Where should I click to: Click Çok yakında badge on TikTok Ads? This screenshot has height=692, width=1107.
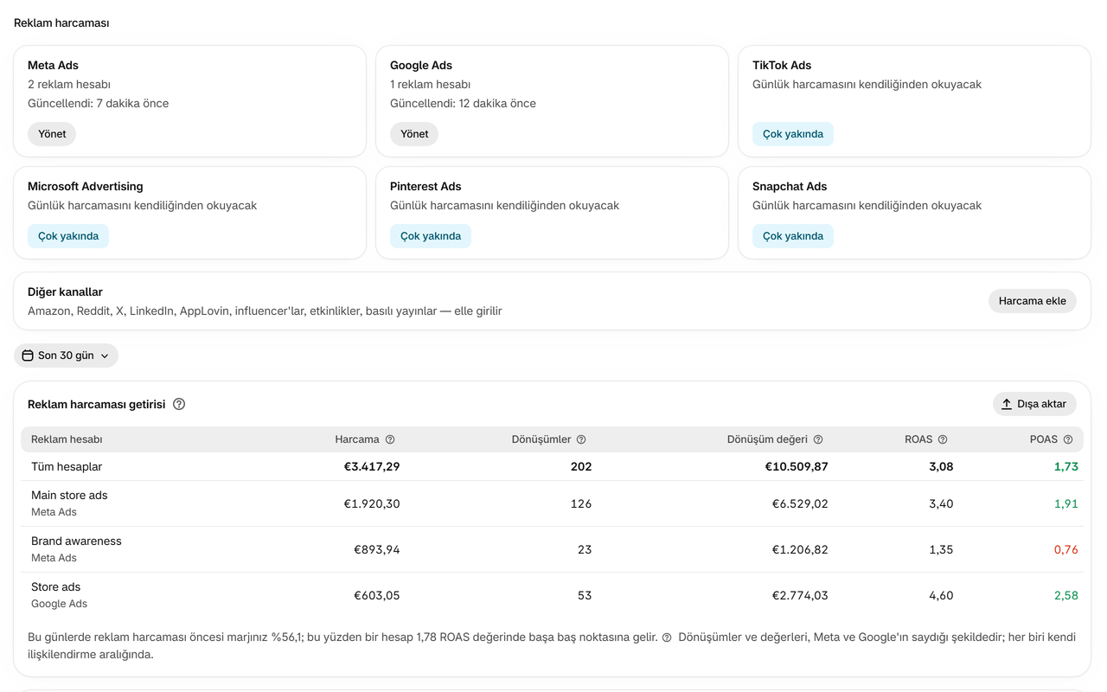pos(793,134)
